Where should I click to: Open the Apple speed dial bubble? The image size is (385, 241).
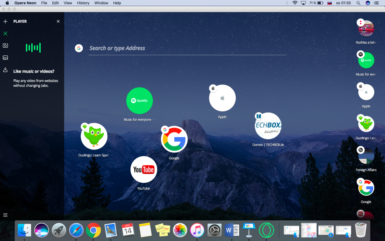pos(222,98)
